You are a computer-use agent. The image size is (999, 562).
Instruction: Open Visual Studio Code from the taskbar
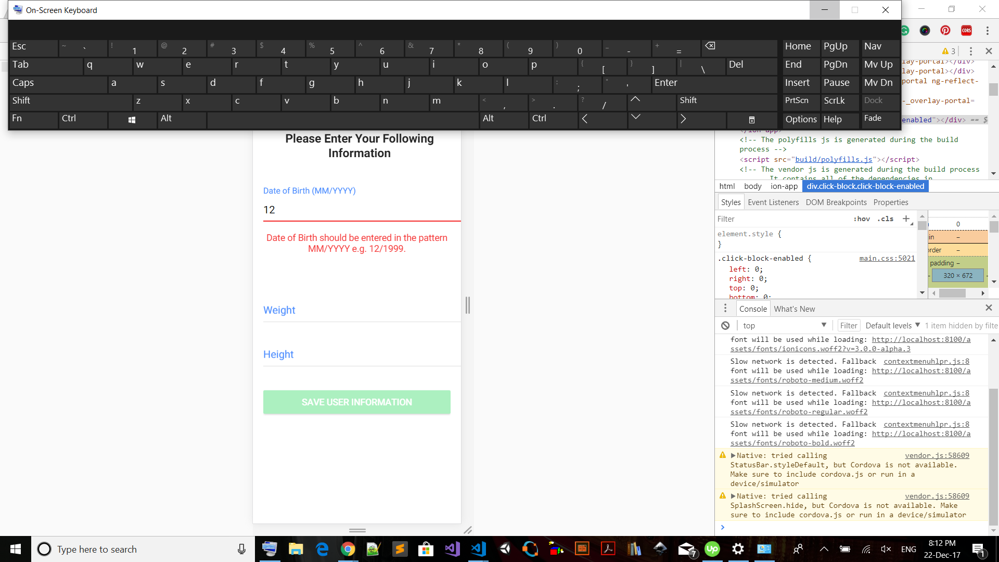pos(478,549)
